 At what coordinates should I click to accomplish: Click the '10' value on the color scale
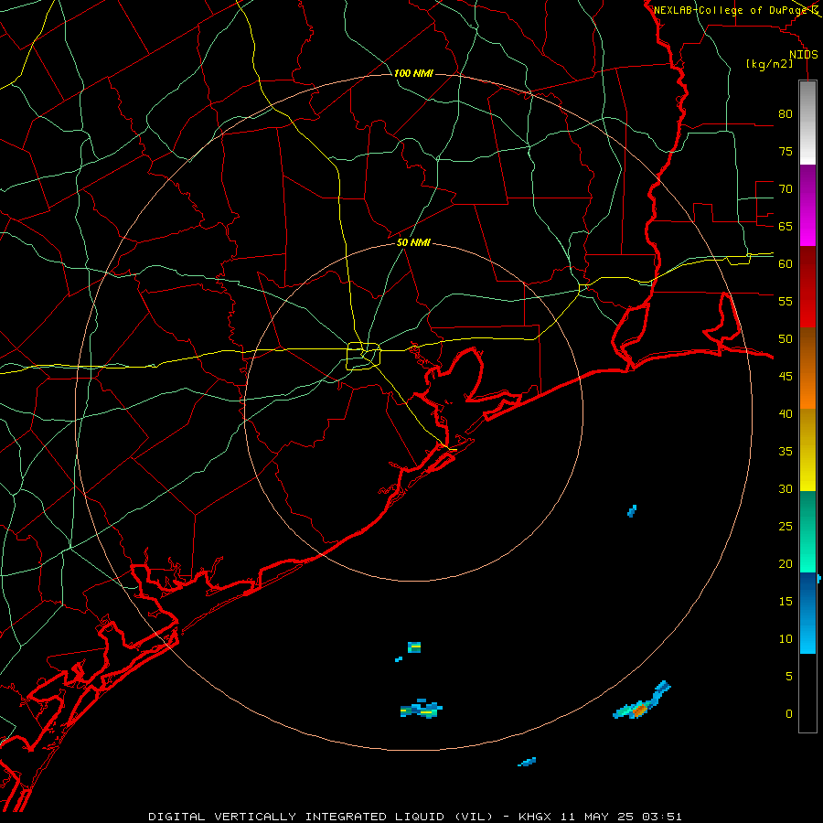[786, 639]
